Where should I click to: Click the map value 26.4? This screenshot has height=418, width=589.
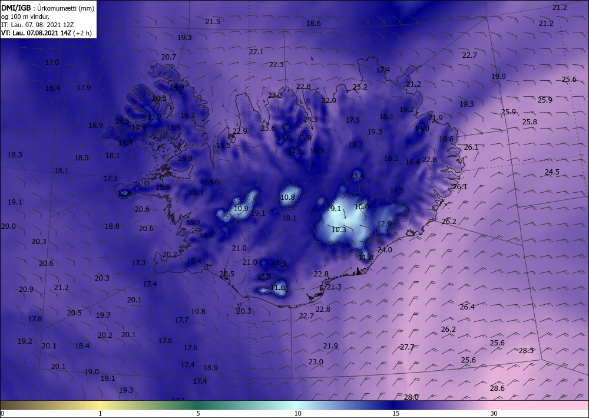click(467, 307)
